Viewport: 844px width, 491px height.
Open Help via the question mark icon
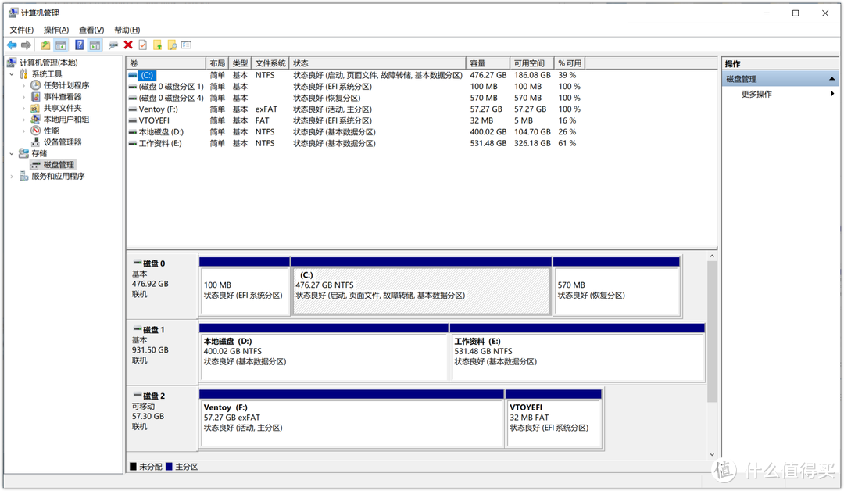pyautogui.click(x=80, y=45)
